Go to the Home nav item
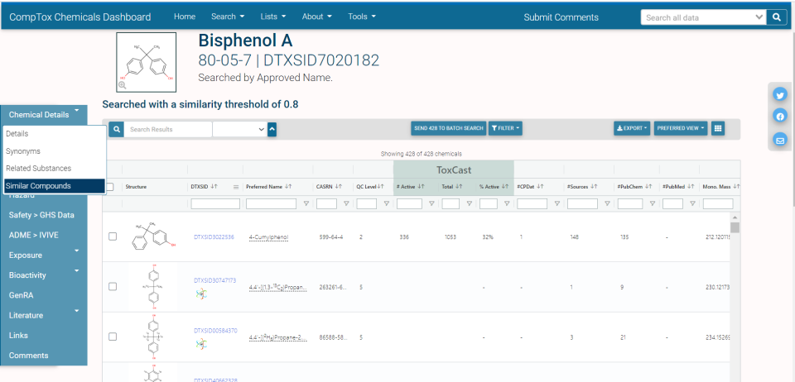The image size is (795, 382). point(185,17)
